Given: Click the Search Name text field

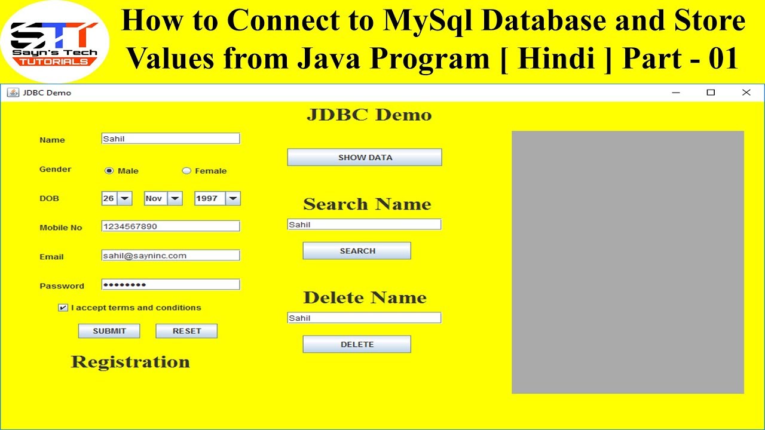Looking at the screenshot, I should coord(365,225).
